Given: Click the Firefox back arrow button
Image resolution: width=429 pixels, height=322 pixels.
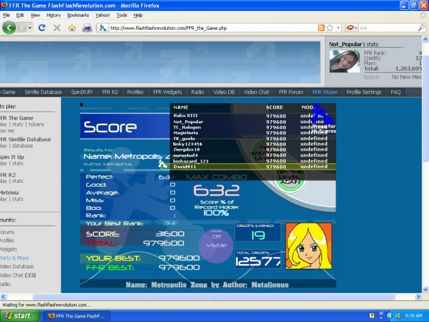Looking at the screenshot, I should pyautogui.click(x=10, y=28).
